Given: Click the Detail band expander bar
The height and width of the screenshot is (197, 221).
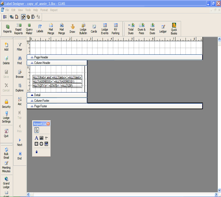Looking at the screenshot, I should [57, 95].
